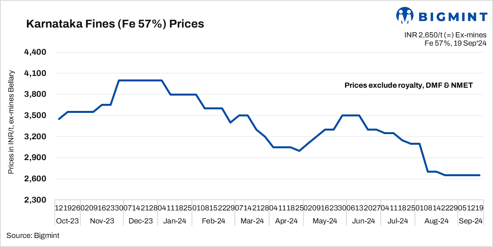Viewport: 493px width, 247px height.
Task: Click the price line's 4,000 peak plateau
Action: click(140, 80)
